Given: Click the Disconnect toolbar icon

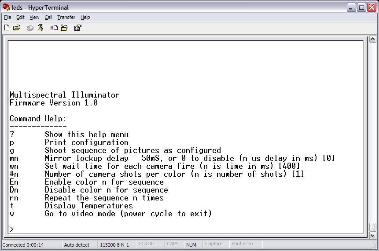Looking at the screenshot, I should [40, 28].
